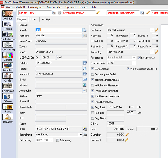The height and width of the screenshot is (158, 168).
Task: Open the Waren sidebar icon
Action: point(8,96)
